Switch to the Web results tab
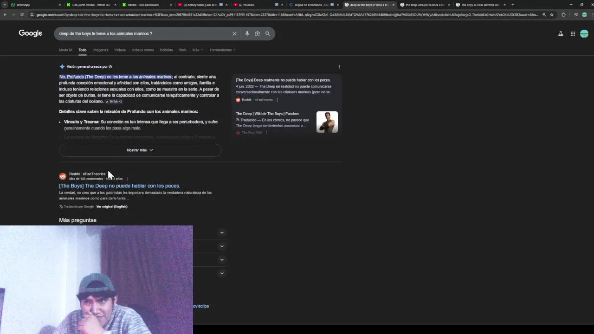This screenshot has height=334, width=594. [x=182, y=50]
